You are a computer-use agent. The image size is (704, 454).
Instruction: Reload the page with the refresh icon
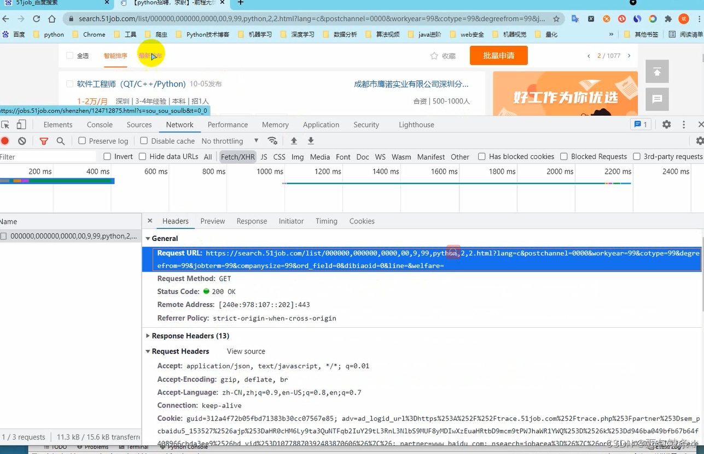pos(36,19)
